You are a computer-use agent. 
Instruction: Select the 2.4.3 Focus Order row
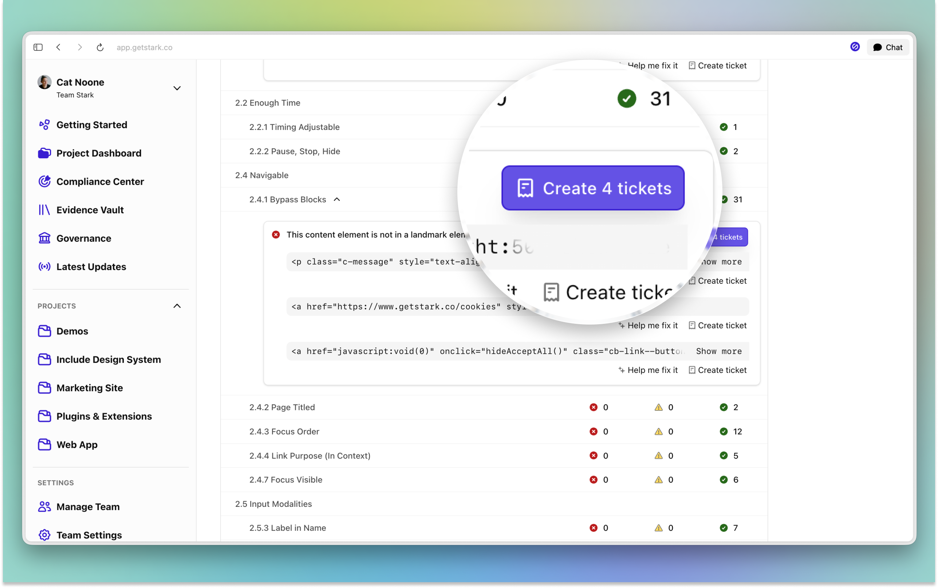[x=494, y=431]
